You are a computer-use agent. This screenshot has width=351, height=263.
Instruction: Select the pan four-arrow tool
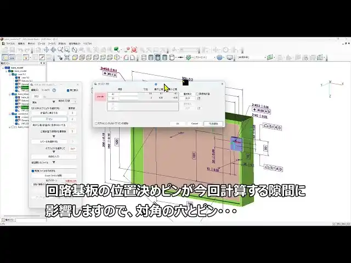pyautogui.click(x=46, y=50)
